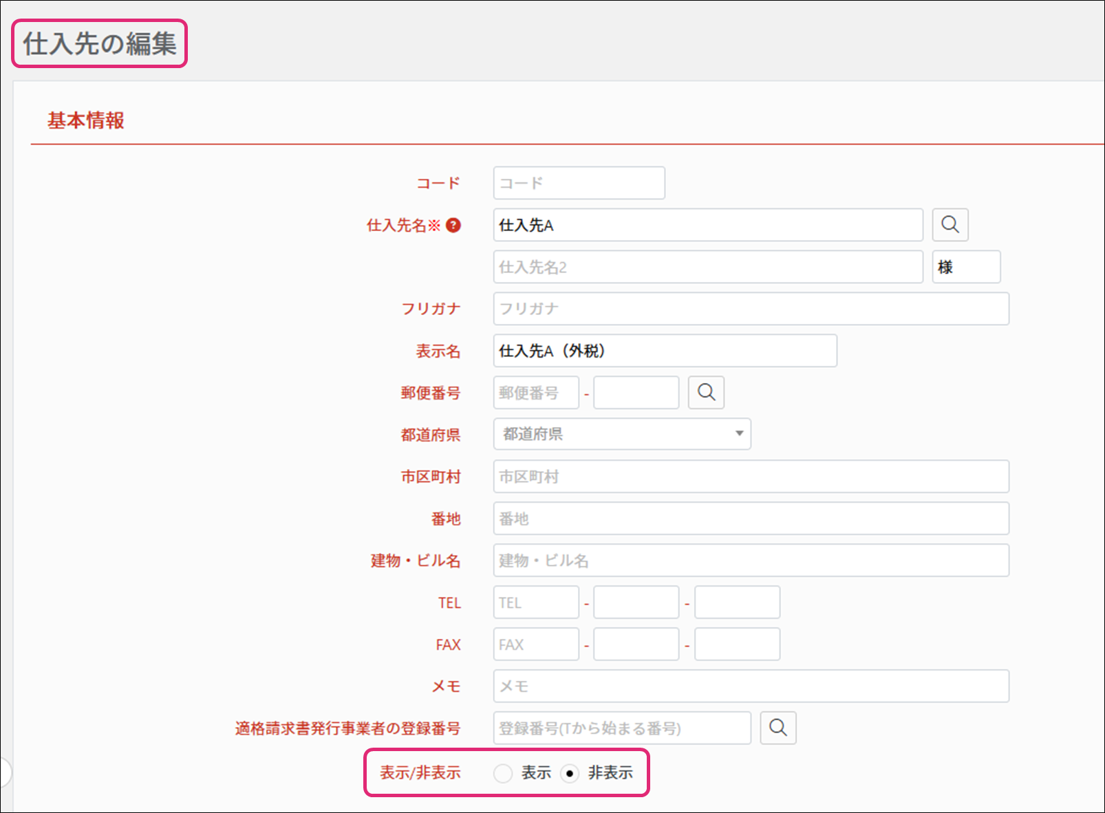
Task: Open the 都道府県 dropdown list
Action: (x=621, y=434)
